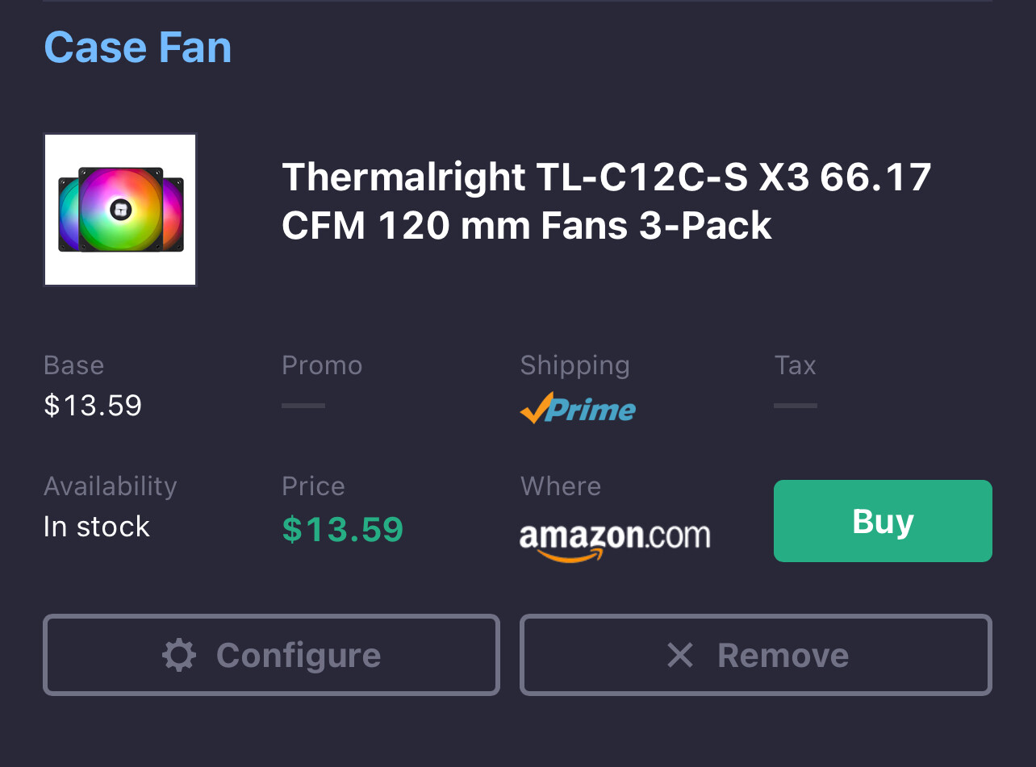Open the Thermalright TL-C12C-S X3 product title
This screenshot has height=767, width=1036.
(606, 201)
